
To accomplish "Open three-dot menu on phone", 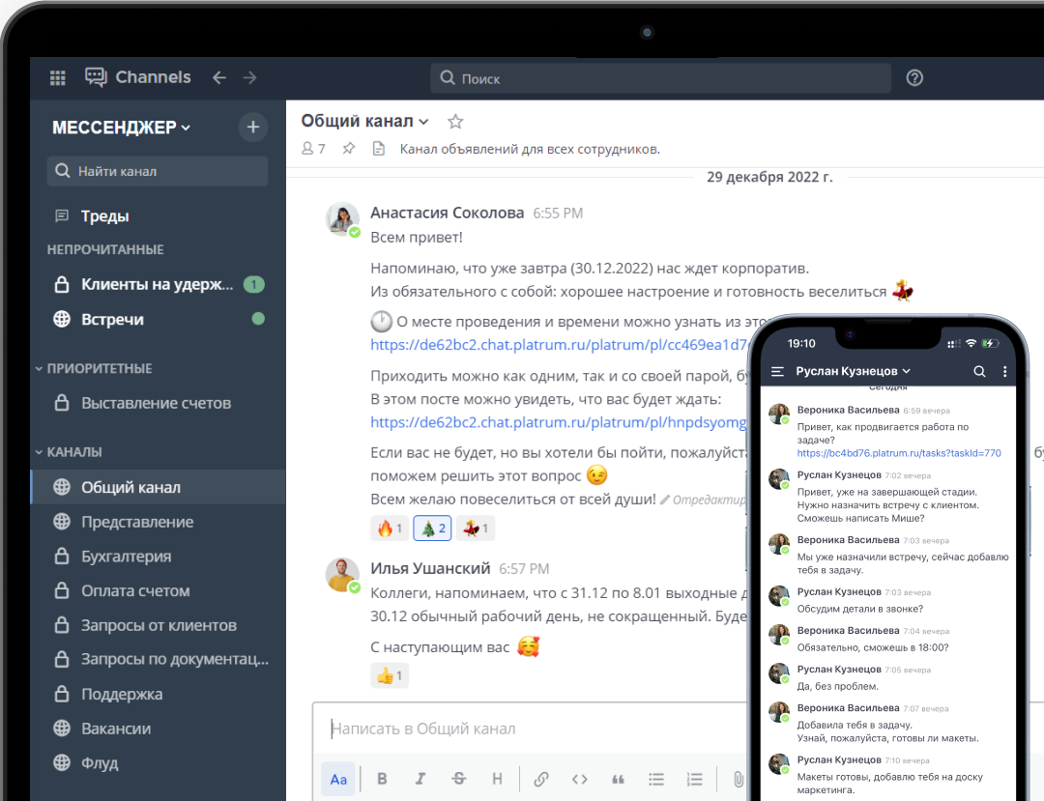I will (x=1004, y=371).
